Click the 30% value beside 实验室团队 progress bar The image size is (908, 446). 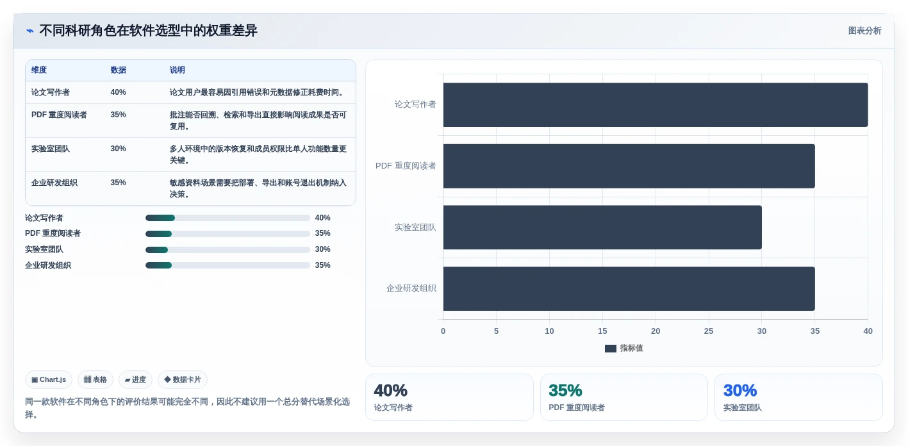coord(323,249)
